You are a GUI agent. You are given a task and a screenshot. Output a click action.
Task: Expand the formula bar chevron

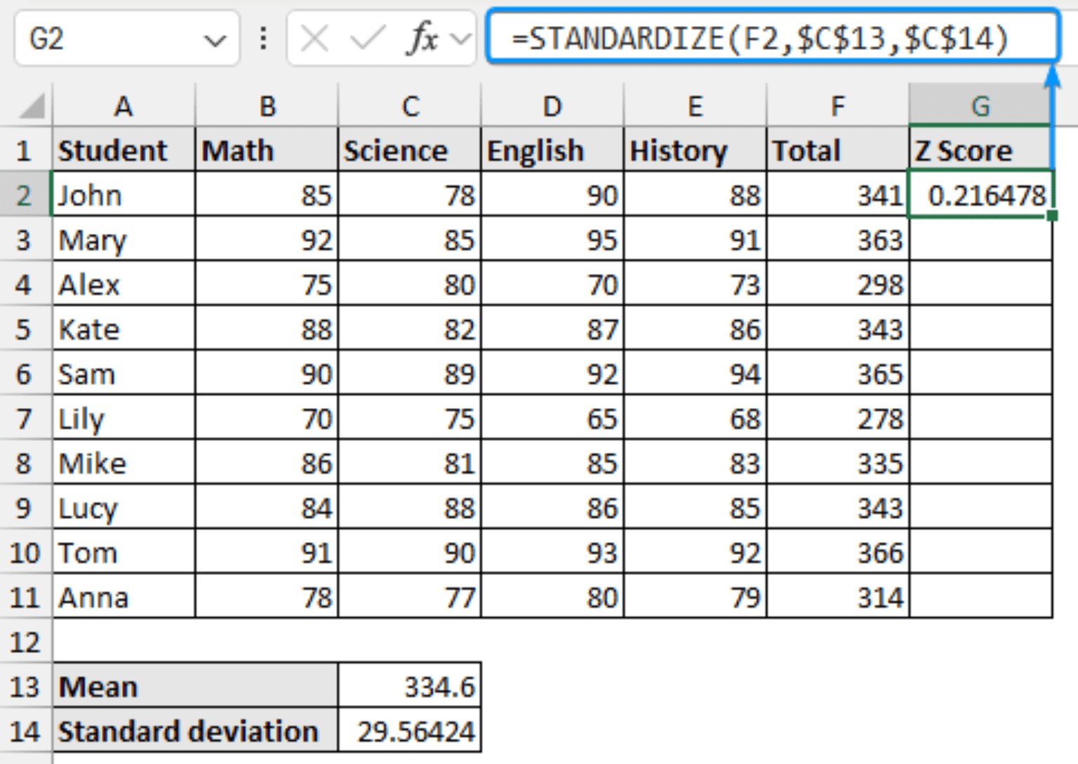[460, 38]
